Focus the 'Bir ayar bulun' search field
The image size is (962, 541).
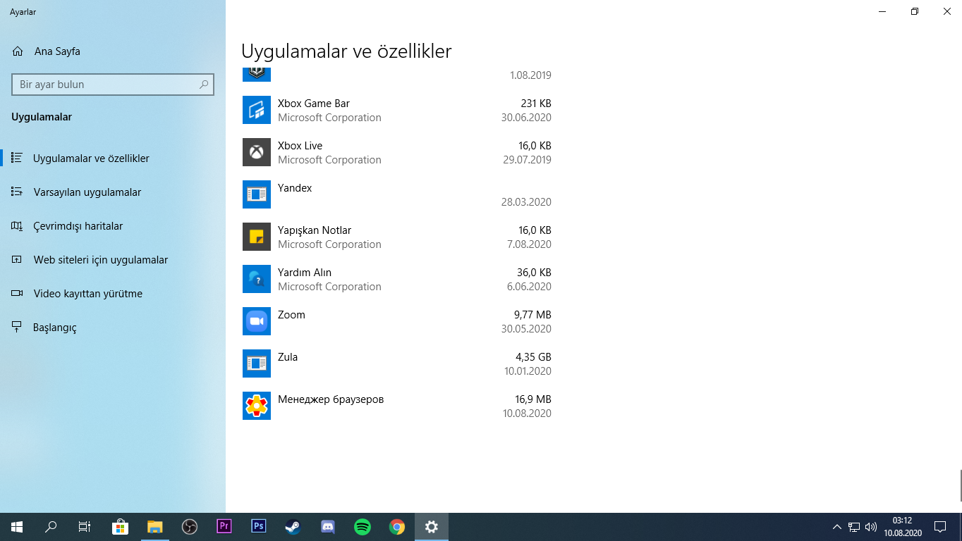click(113, 85)
